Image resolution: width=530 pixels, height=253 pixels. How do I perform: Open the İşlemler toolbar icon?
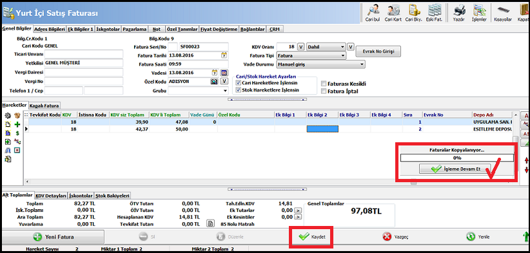[x=479, y=13]
